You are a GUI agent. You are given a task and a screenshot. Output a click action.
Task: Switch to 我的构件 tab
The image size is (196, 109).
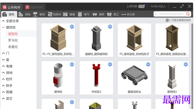pos(34,7)
